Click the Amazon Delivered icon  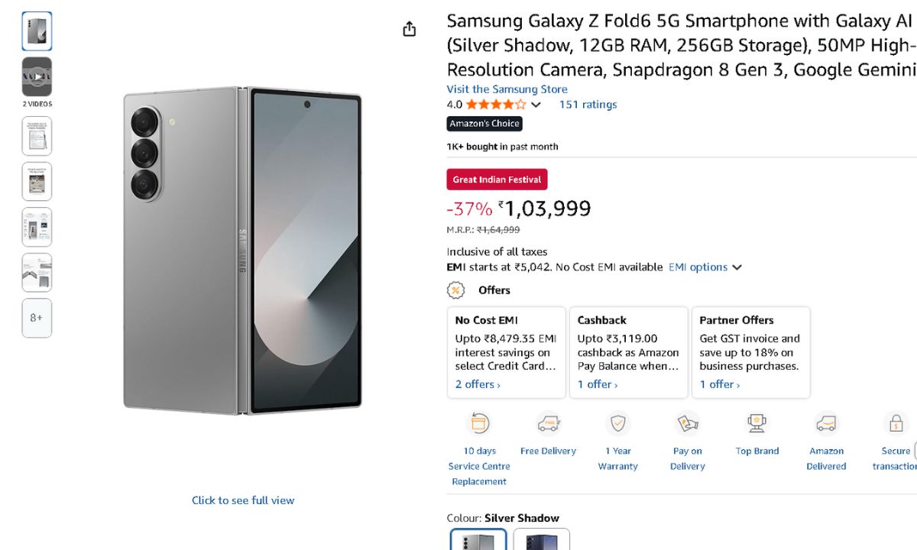pyautogui.click(x=826, y=423)
